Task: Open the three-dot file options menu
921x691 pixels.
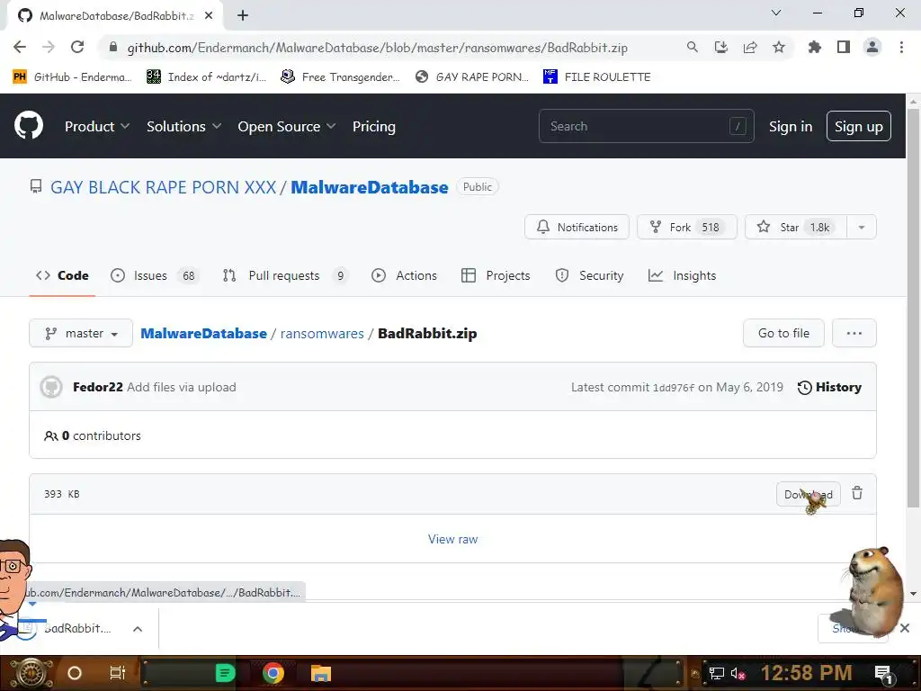Action: (x=854, y=333)
